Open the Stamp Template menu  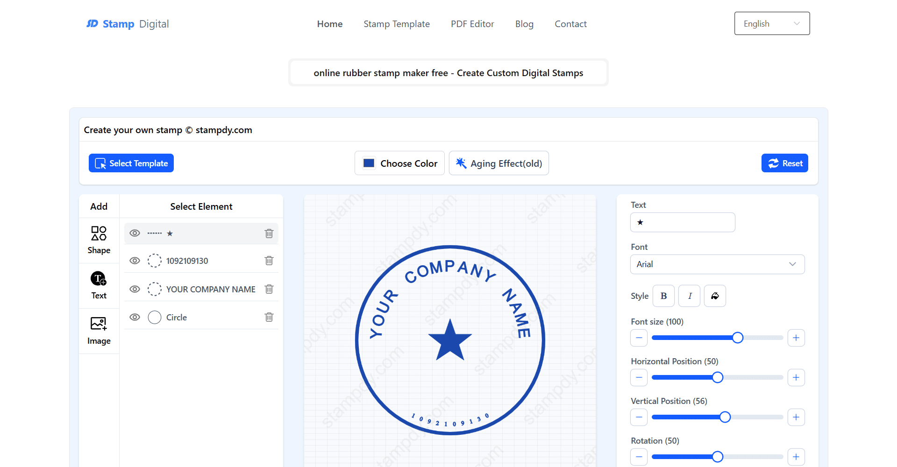tap(396, 24)
